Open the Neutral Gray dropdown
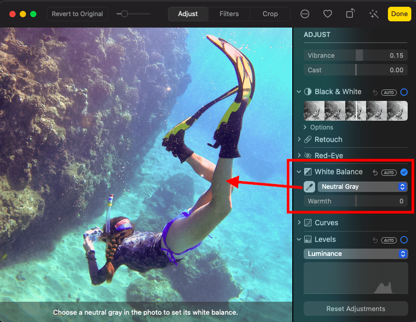The image size is (416, 322). pos(362,187)
